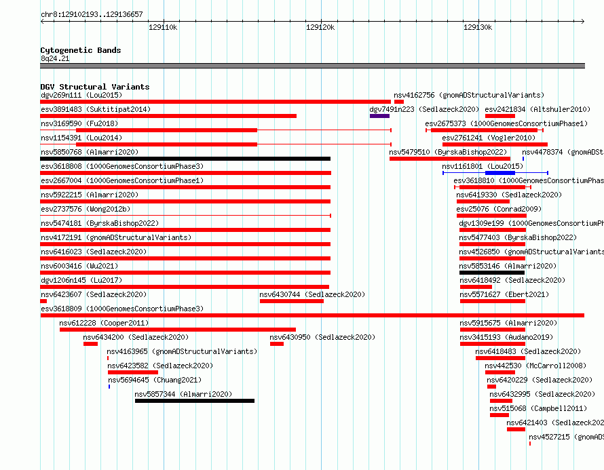
Task: Open nsv6423582 (Sedlazeck2020) label
Action: [160, 366]
